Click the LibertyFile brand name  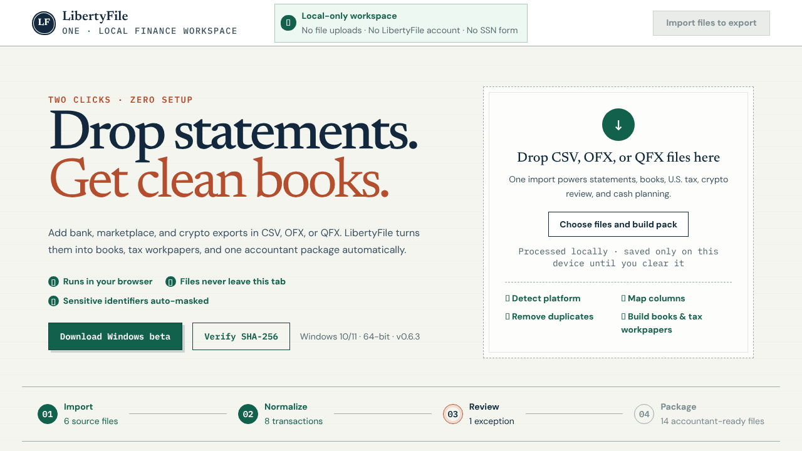pos(95,16)
